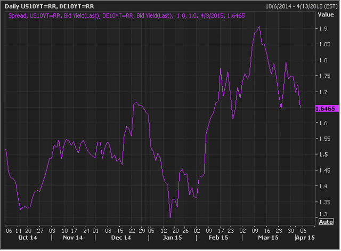Screen dimensions: 341x251
Task: Click the spread line peak near 1.9
Action: (260, 27)
